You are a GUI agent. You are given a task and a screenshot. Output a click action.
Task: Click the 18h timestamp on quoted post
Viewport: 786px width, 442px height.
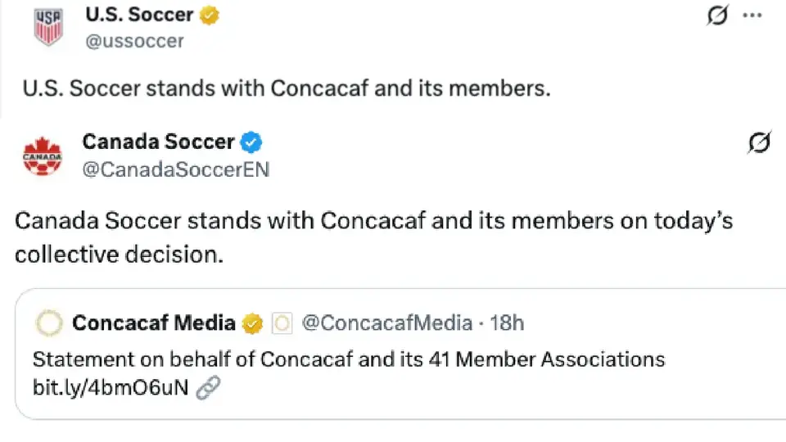tap(507, 323)
